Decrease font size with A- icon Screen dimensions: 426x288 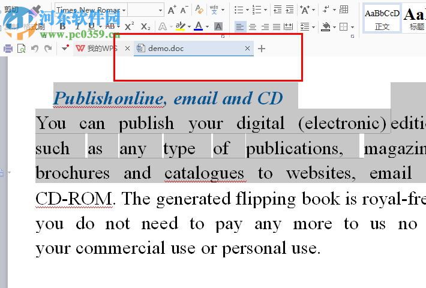(184, 10)
